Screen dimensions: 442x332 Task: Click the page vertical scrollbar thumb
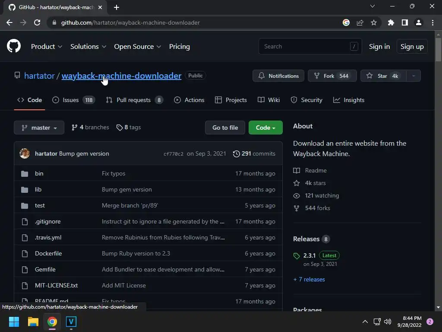tap(438, 49)
